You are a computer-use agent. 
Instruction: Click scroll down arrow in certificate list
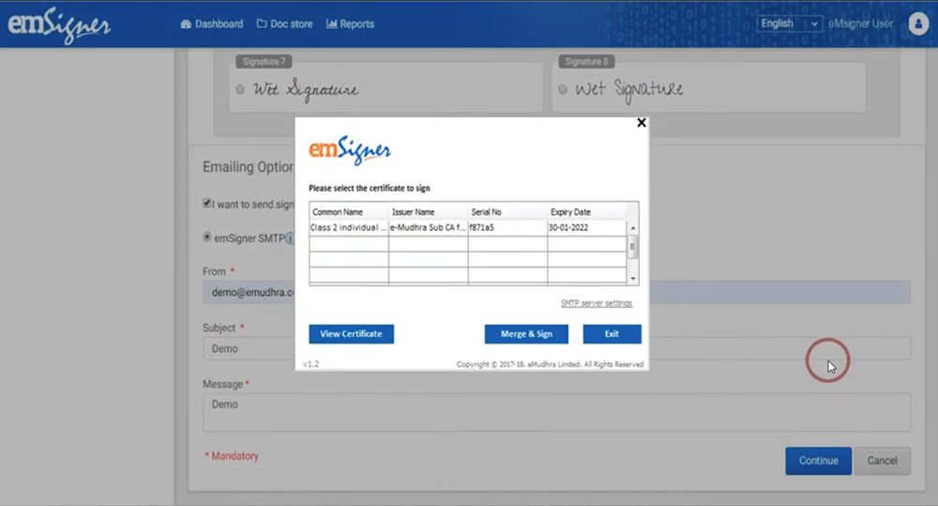point(633,279)
